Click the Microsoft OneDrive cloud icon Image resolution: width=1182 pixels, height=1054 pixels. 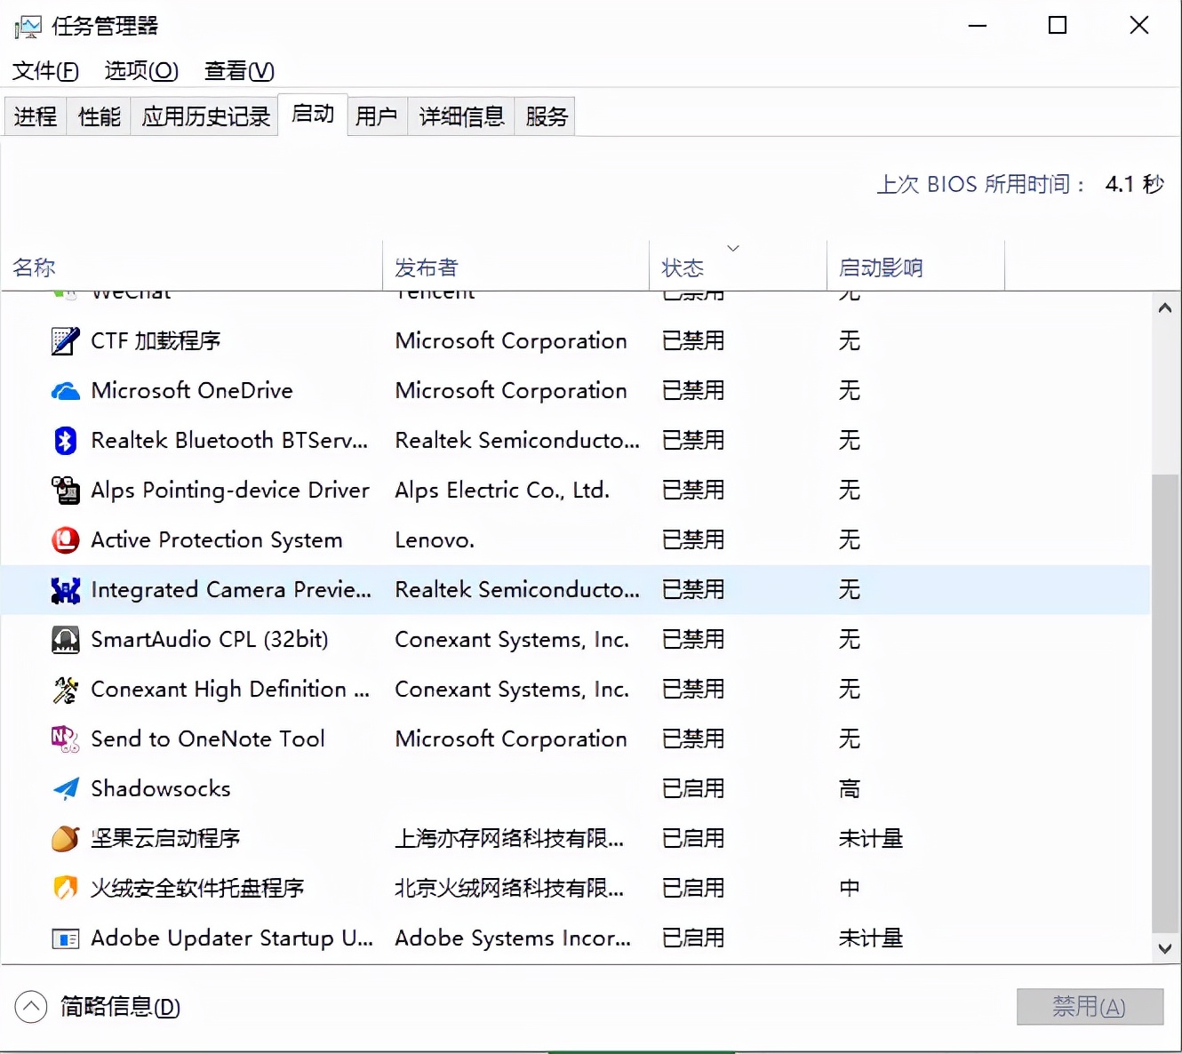click(x=65, y=390)
